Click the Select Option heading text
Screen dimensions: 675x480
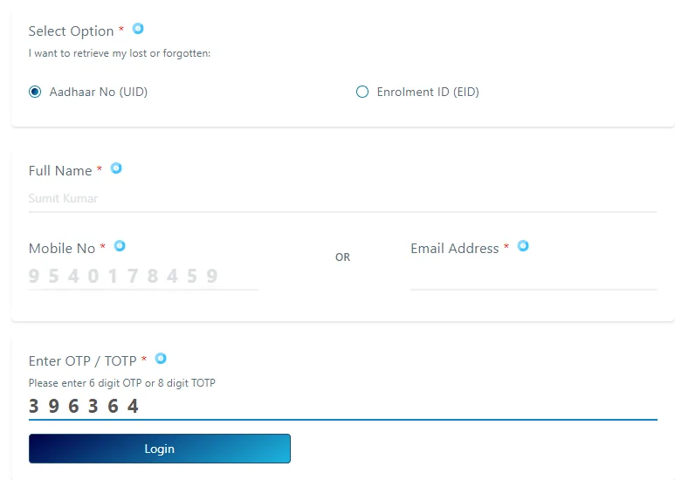click(x=71, y=31)
